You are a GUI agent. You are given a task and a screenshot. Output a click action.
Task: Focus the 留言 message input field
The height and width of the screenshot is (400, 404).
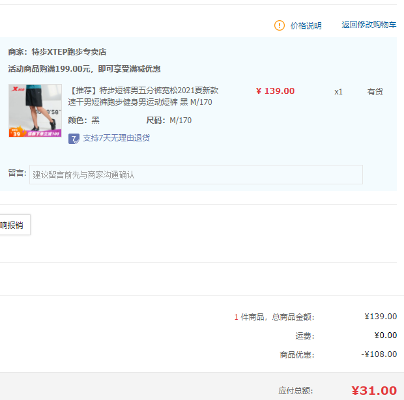pos(196,175)
